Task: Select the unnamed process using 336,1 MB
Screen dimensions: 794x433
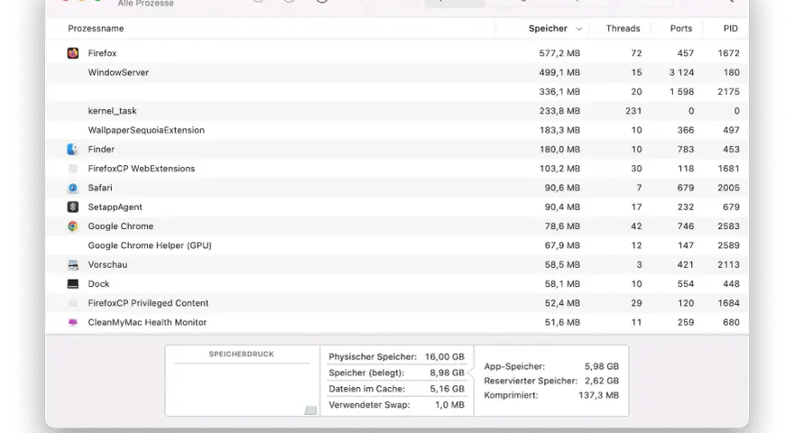Action: [x=397, y=92]
